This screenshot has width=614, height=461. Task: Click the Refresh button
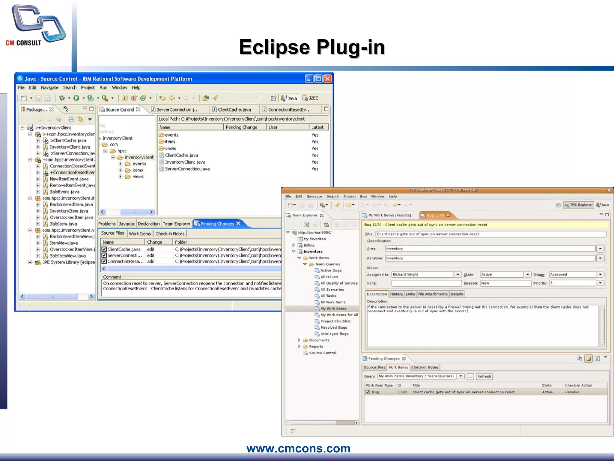click(484, 376)
